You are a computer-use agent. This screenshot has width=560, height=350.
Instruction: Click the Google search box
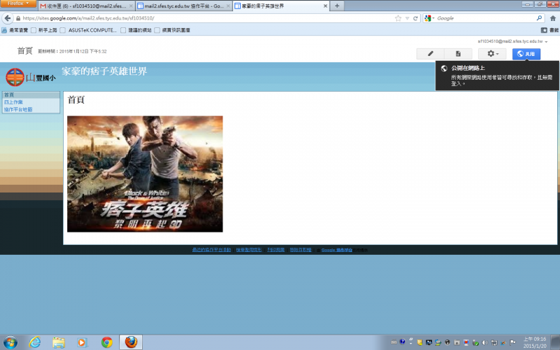coord(486,18)
